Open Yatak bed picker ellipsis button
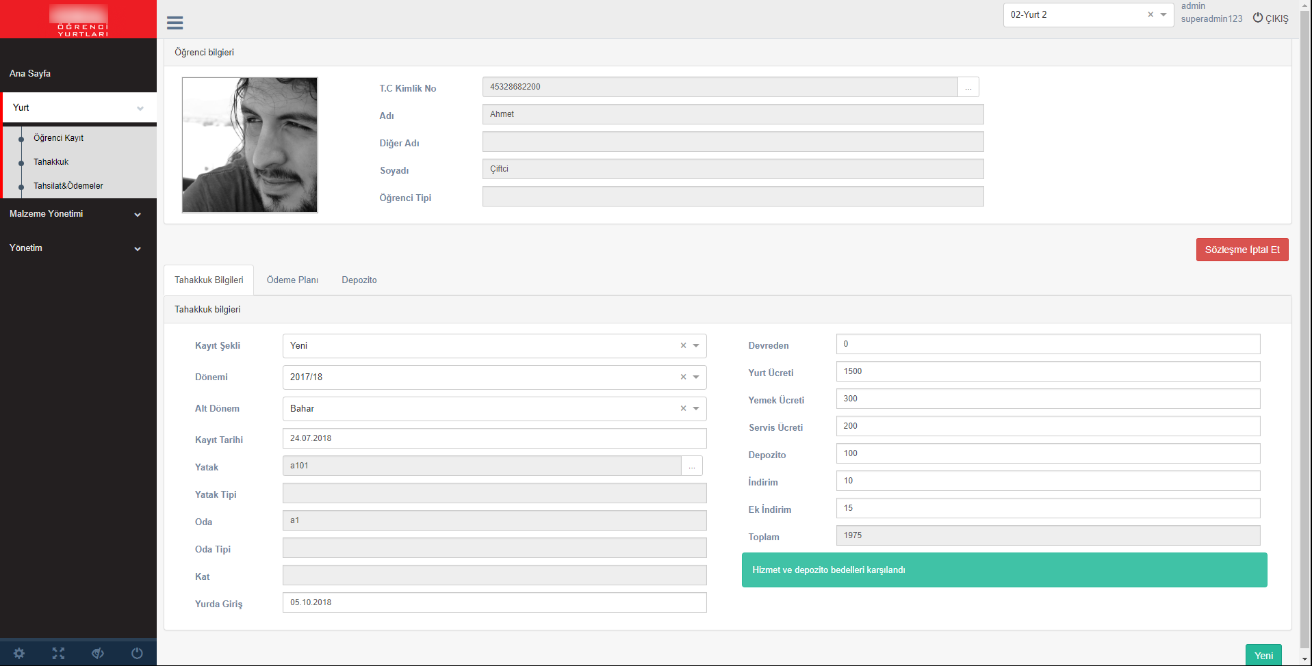The width and height of the screenshot is (1312, 666). tap(691, 466)
